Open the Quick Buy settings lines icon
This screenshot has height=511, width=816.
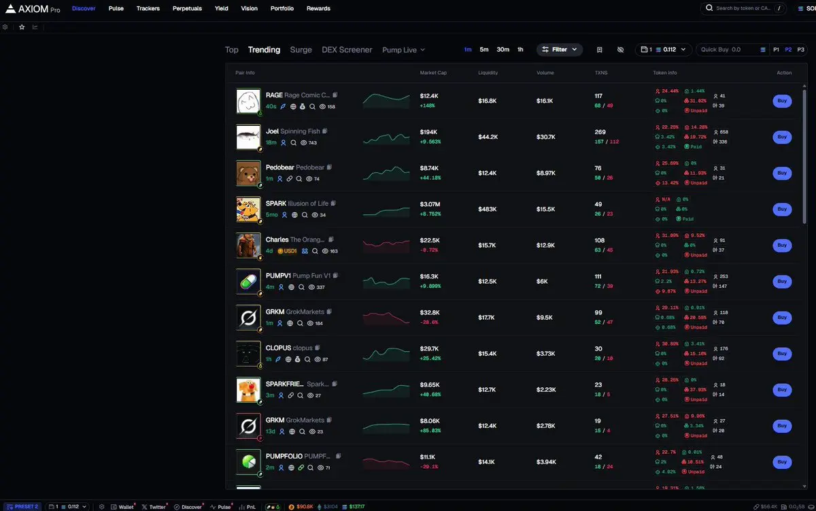click(763, 50)
